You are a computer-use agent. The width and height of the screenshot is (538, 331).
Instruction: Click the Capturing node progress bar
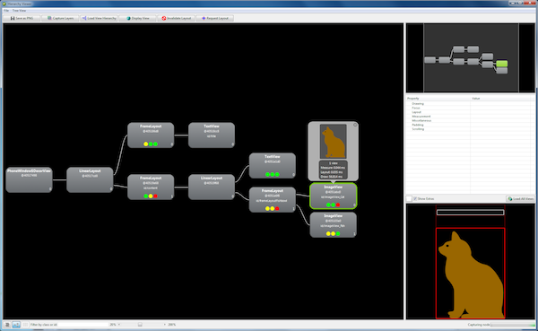tap(513, 325)
